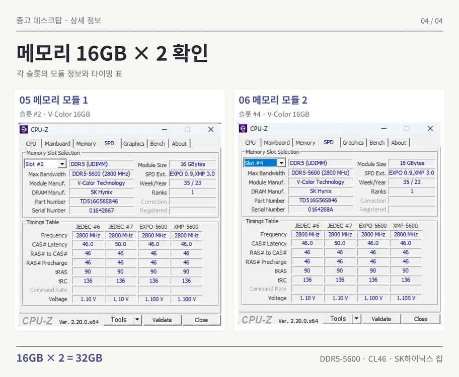This screenshot has height=377, width=459.
Task: Switch to CPU tab in right CPU-Z window
Action: (x=250, y=142)
